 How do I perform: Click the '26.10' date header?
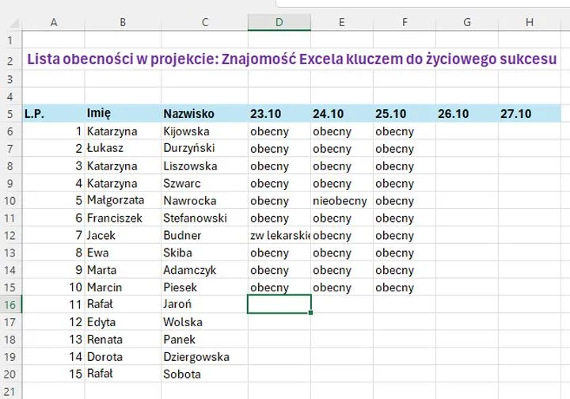pos(467,114)
